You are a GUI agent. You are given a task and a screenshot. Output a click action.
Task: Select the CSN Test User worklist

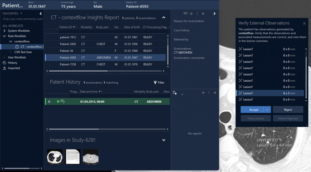[x=23, y=52]
